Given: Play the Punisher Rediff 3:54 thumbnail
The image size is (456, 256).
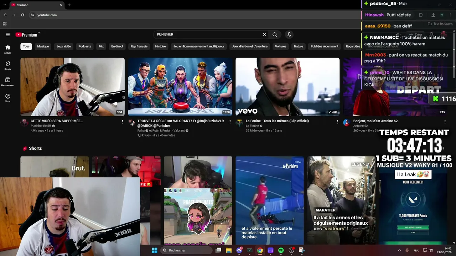Looking at the screenshot, I should [x=73, y=87].
